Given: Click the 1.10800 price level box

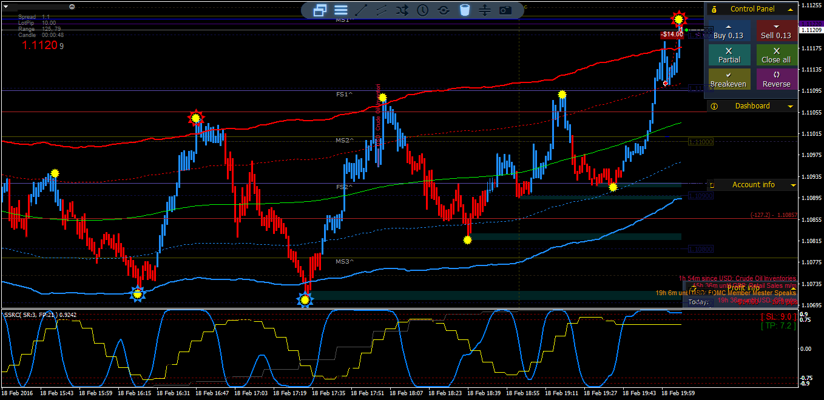Looking at the screenshot, I should click(x=700, y=249).
